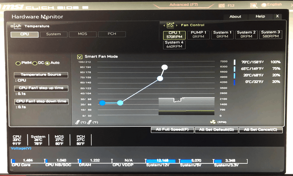Viewport: 293px width, 176px height.
Task: Click the System 26°C temperature readout
Action: (x=38, y=140)
